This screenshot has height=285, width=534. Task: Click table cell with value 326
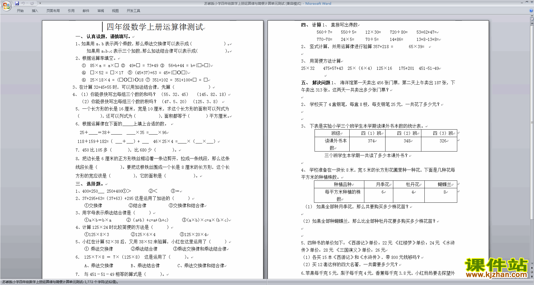pos(439,144)
